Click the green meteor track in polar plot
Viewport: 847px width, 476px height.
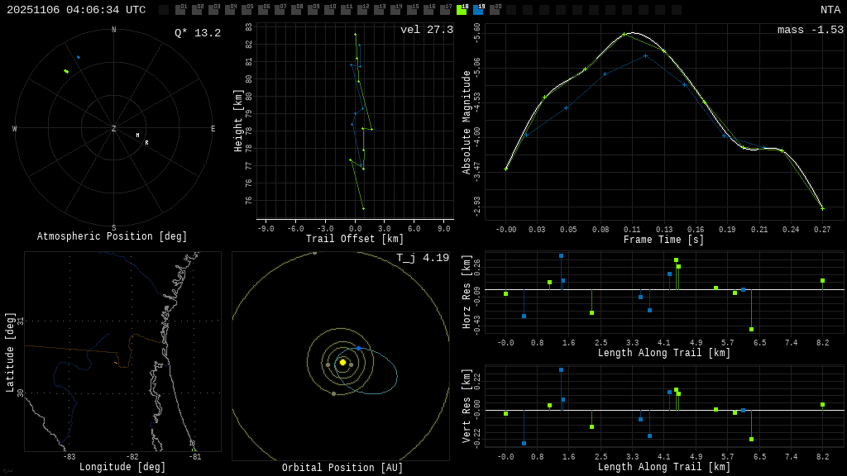tap(66, 71)
